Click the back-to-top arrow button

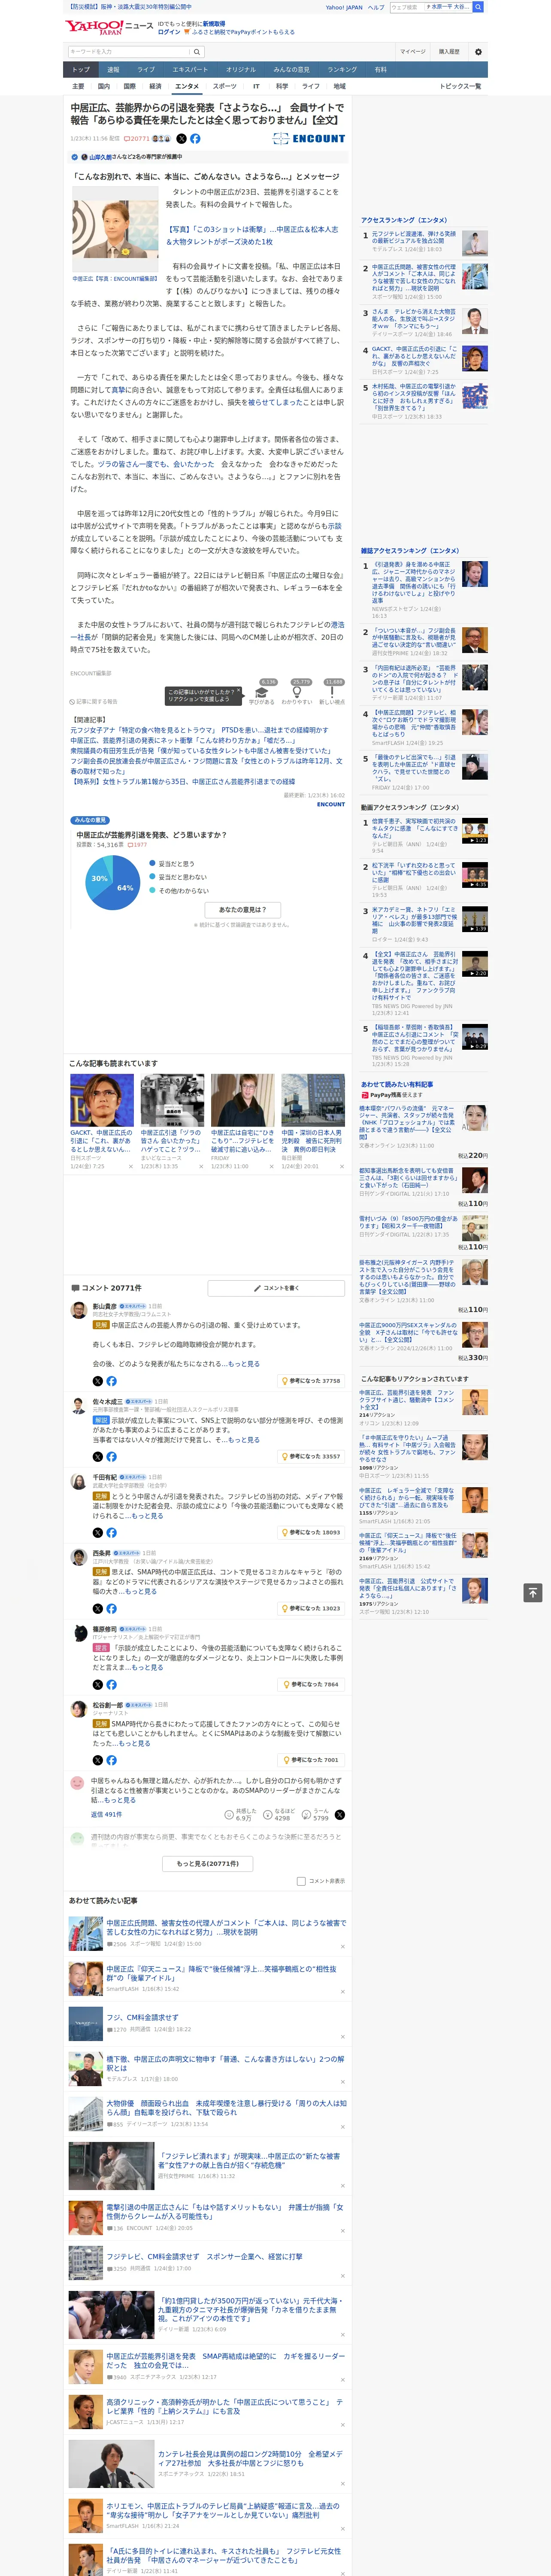click(x=533, y=1592)
